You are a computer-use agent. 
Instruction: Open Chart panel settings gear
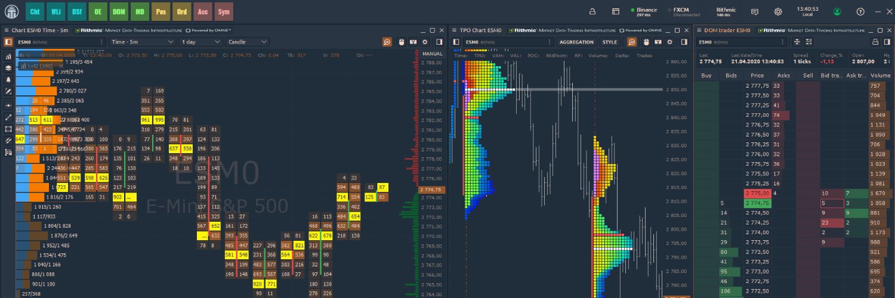coord(425,42)
